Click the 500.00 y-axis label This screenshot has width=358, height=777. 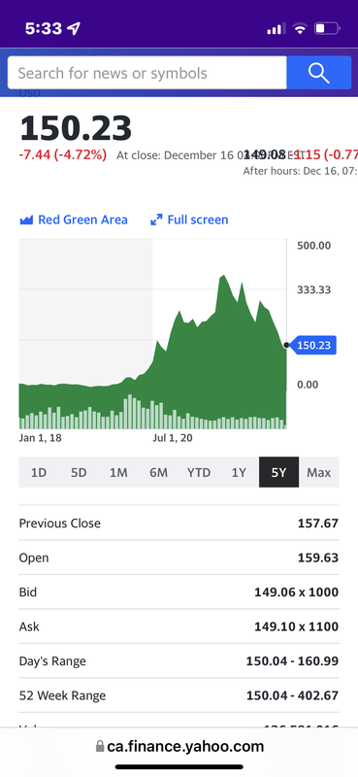coord(314,246)
